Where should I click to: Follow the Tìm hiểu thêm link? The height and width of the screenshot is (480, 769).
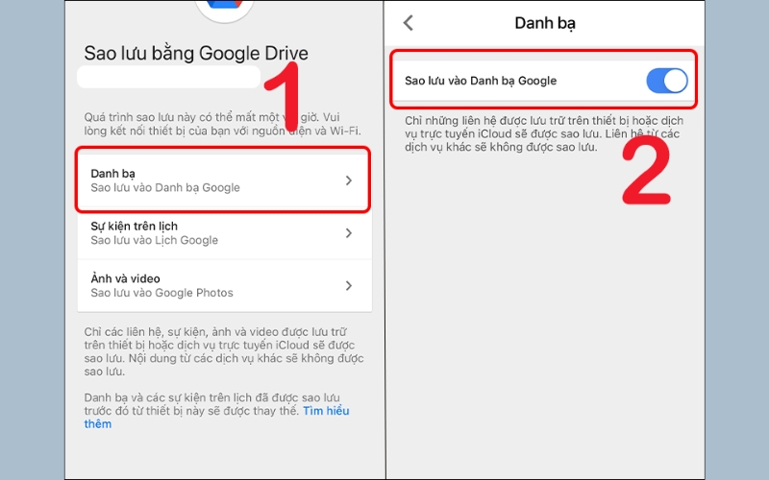click(326, 411)
